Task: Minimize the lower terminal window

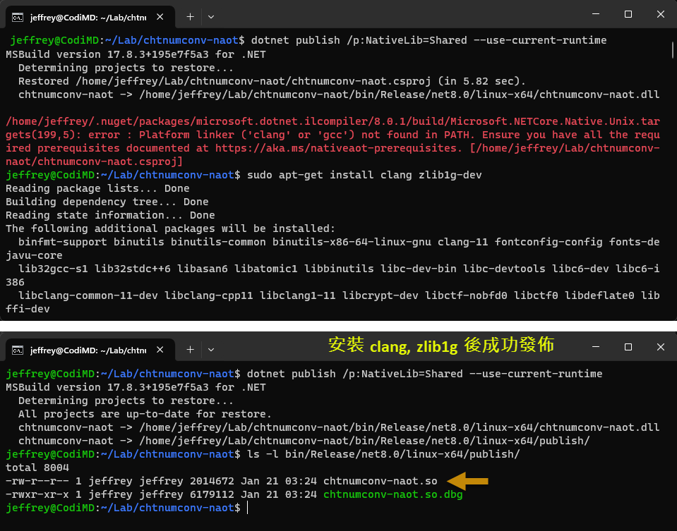Action: tap(595, 348)
